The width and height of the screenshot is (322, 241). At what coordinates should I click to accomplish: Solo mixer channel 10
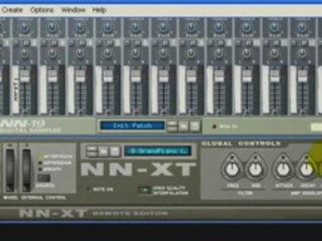click(248, 43)
